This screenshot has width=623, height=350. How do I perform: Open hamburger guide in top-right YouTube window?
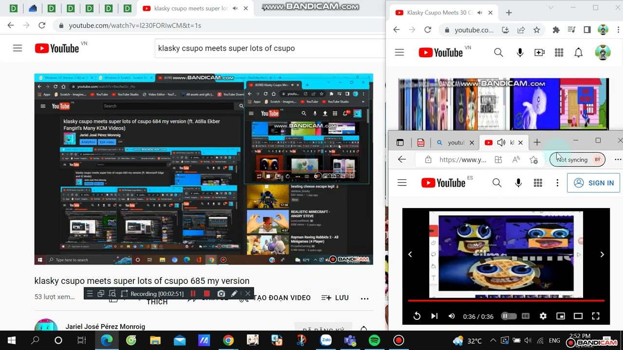[400, 52]
